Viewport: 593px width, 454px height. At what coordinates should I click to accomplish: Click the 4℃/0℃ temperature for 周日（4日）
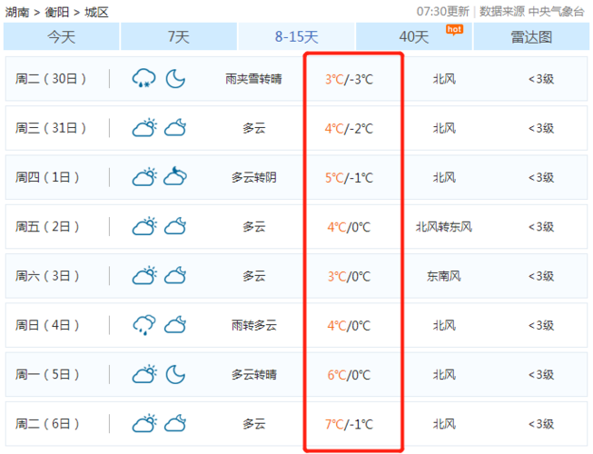click(349, 325)
